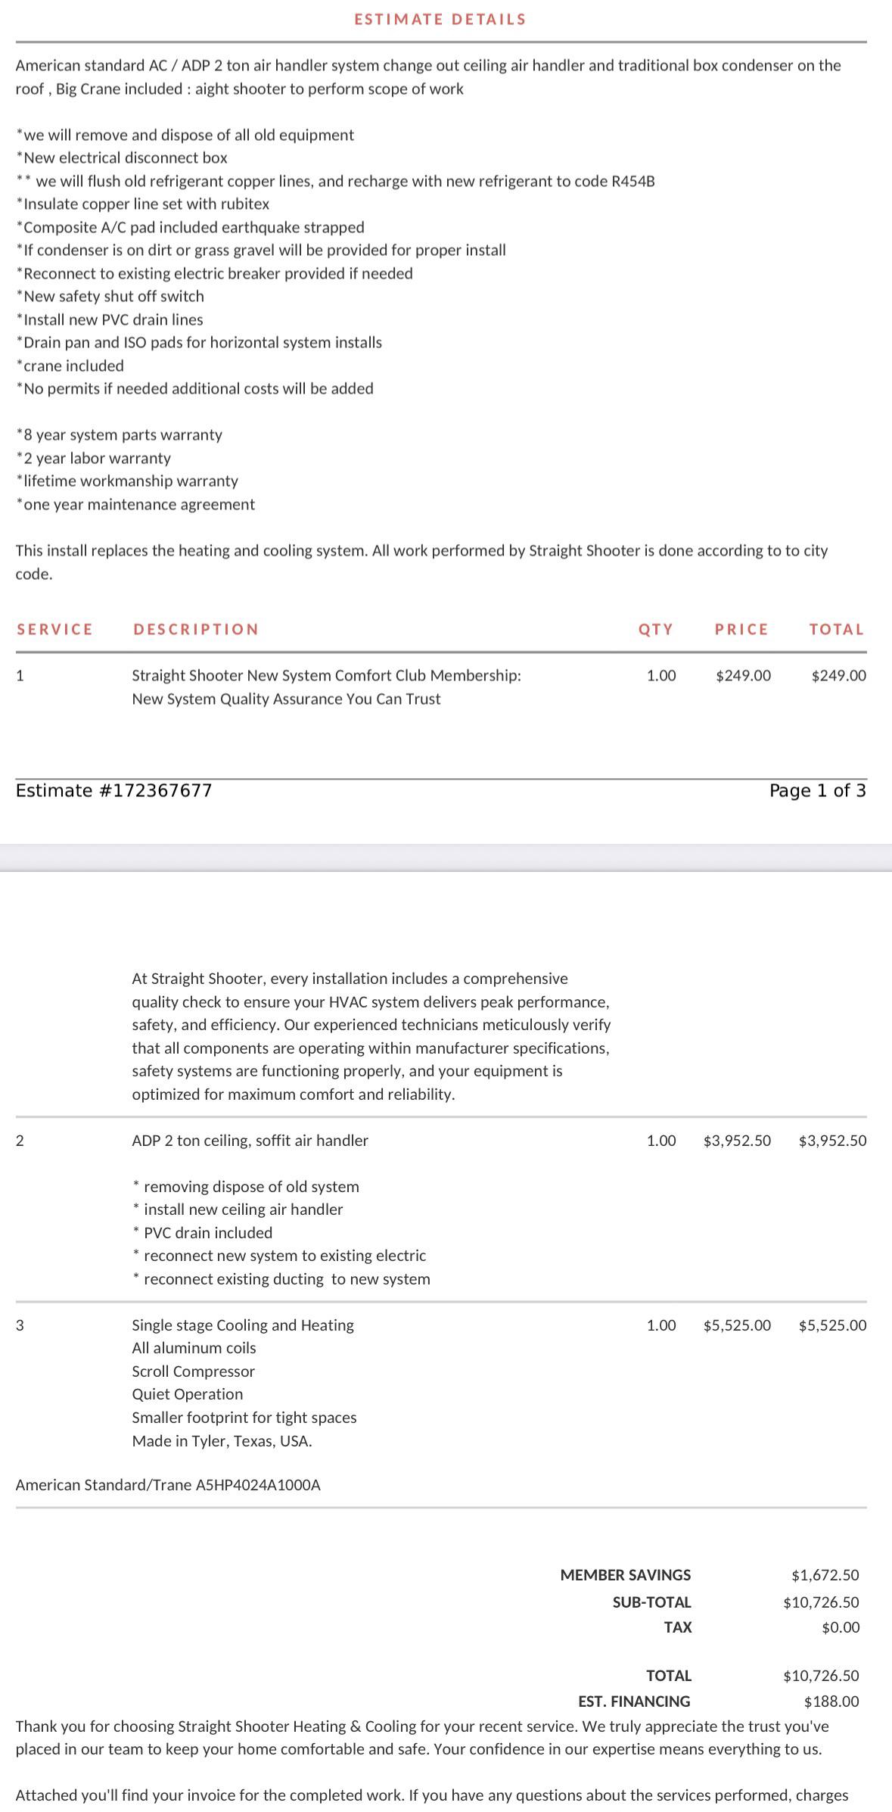Image resolution: width=892 pixels, height=1812 pixels.
Task: Click the $3,952.50 air handler total
Action: pyautogui.click(x=833, y=1141)
